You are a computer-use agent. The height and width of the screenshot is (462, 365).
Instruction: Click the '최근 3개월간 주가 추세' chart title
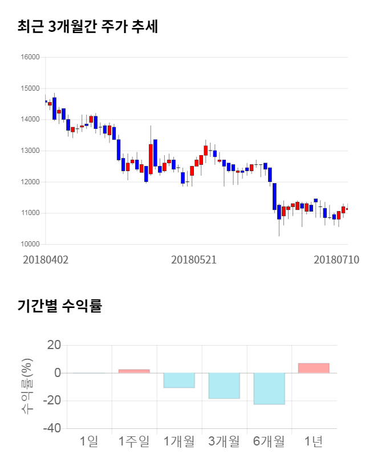[88, 26]
